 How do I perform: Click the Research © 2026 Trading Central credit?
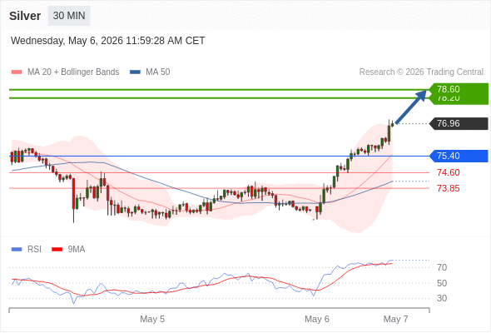coord(421,72)
